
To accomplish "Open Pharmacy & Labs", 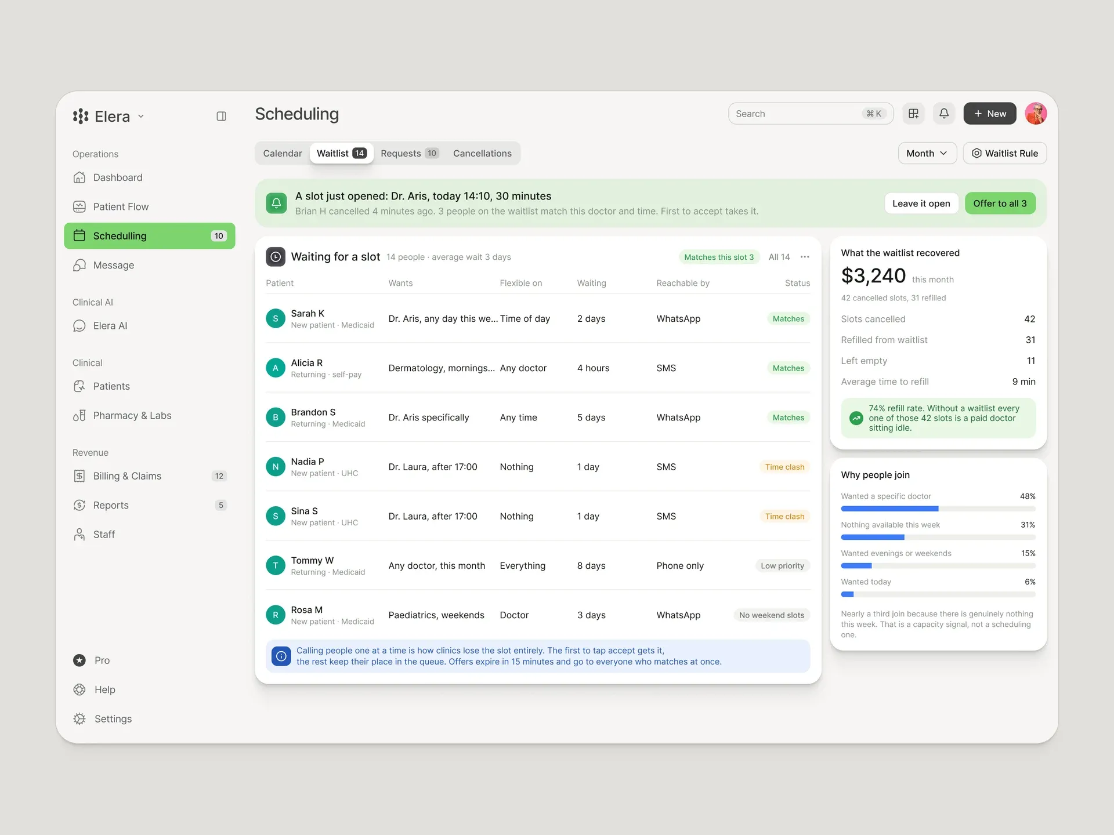I will (x=149, y=416).
